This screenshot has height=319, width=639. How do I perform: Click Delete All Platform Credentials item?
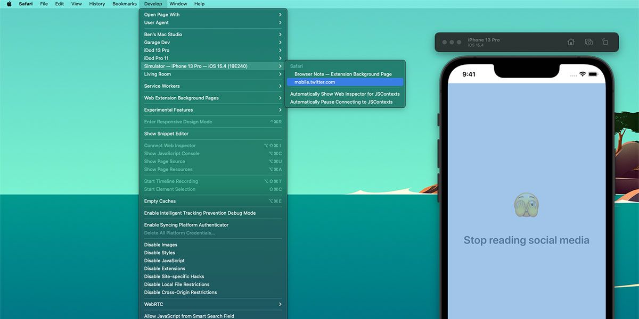pyautogui.click(x=213, y=232)
